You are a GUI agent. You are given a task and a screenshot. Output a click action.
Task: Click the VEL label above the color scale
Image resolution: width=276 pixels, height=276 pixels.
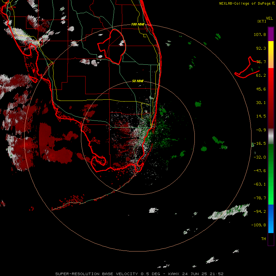(270, 18)
